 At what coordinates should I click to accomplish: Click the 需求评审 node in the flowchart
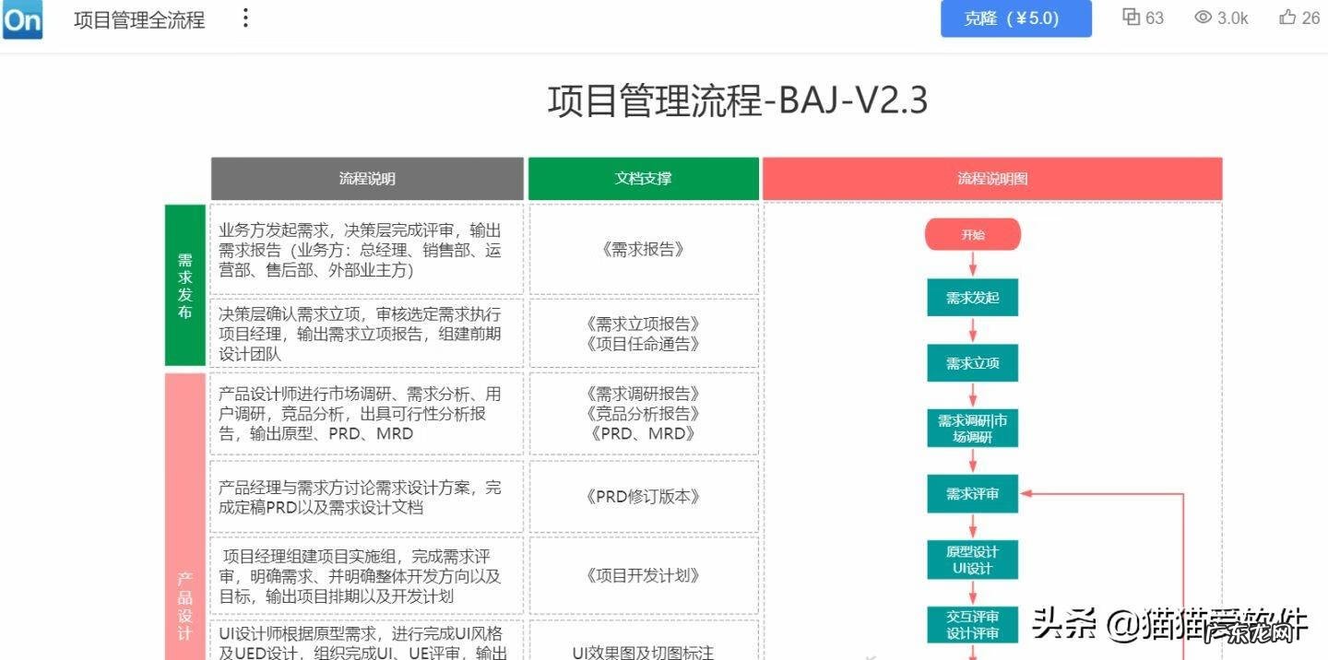972,494
